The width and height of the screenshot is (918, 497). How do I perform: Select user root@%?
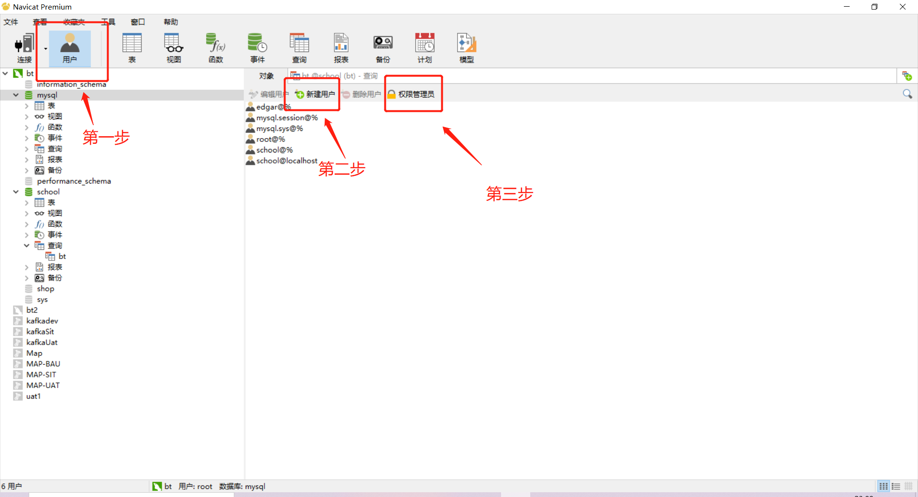pos(266,139)
